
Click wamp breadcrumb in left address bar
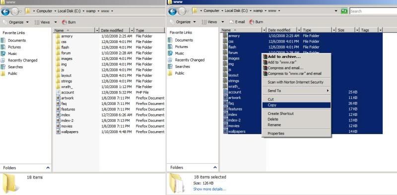click(91, 11)
